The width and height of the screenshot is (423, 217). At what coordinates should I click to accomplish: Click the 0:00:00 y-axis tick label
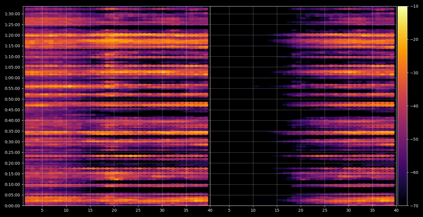pos(12,206)
